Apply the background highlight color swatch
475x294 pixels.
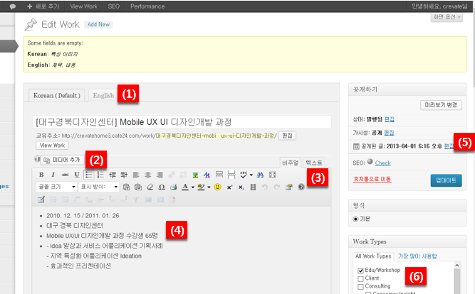[x=201, y=187]
